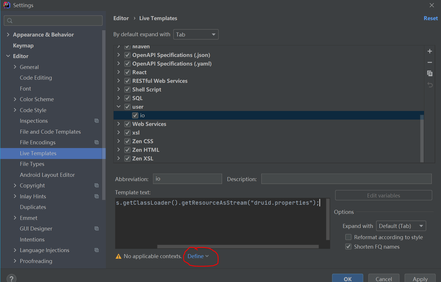Click project-level icon next to Inlay Hints

[97, 196]
